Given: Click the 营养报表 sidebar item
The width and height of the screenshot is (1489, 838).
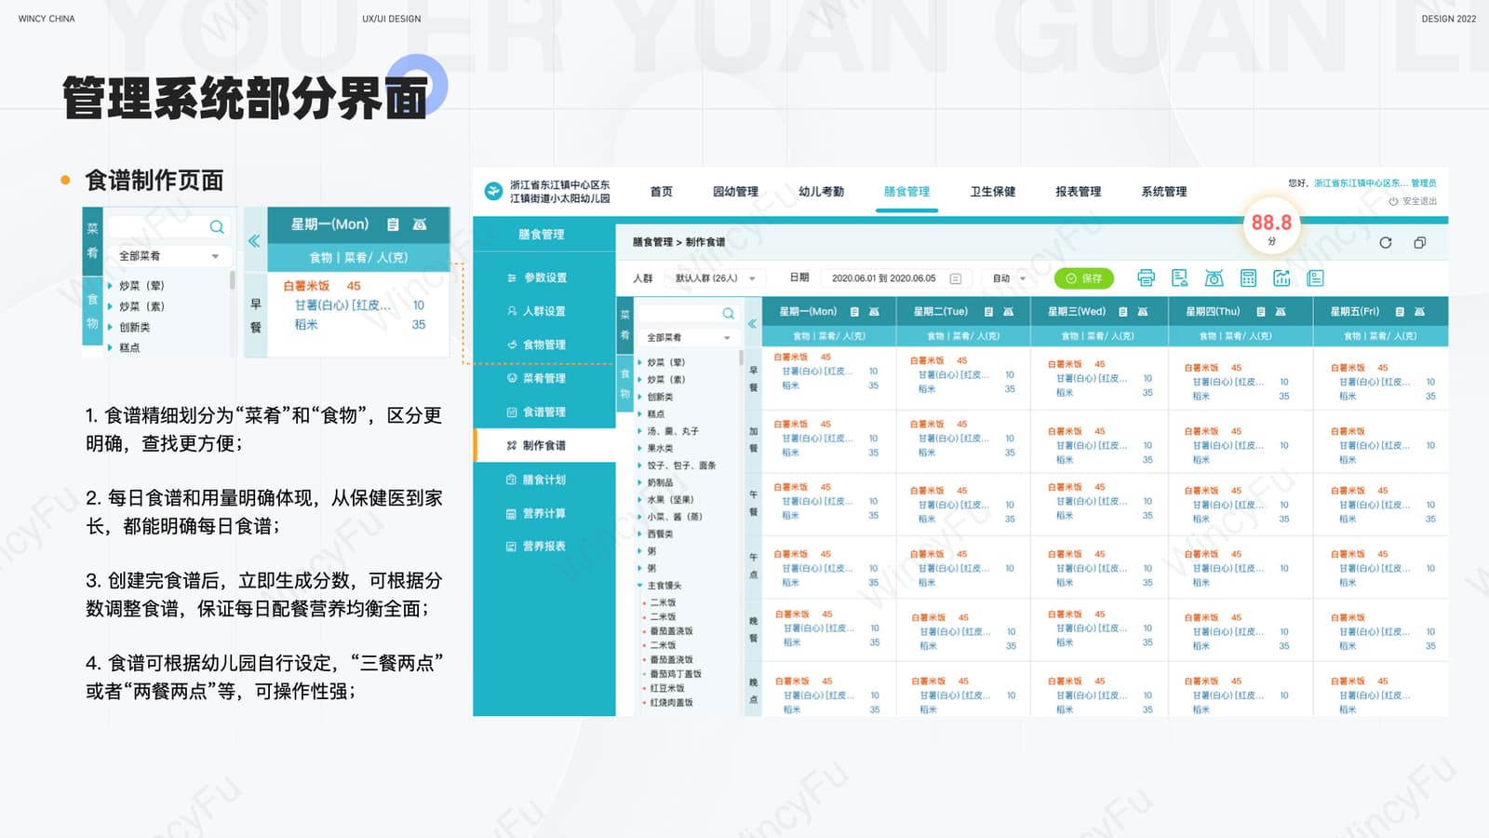Looking at the screenshot, I should point(544,547).
